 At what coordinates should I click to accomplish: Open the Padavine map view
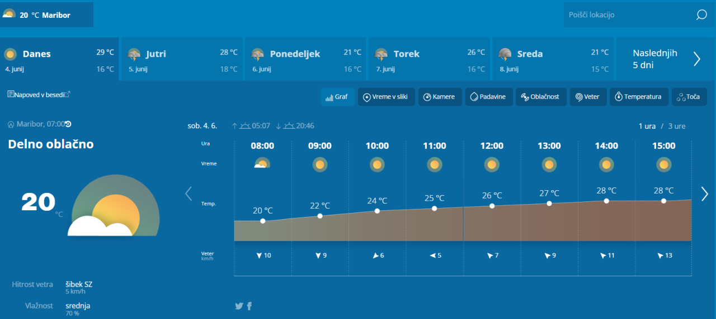488,97
